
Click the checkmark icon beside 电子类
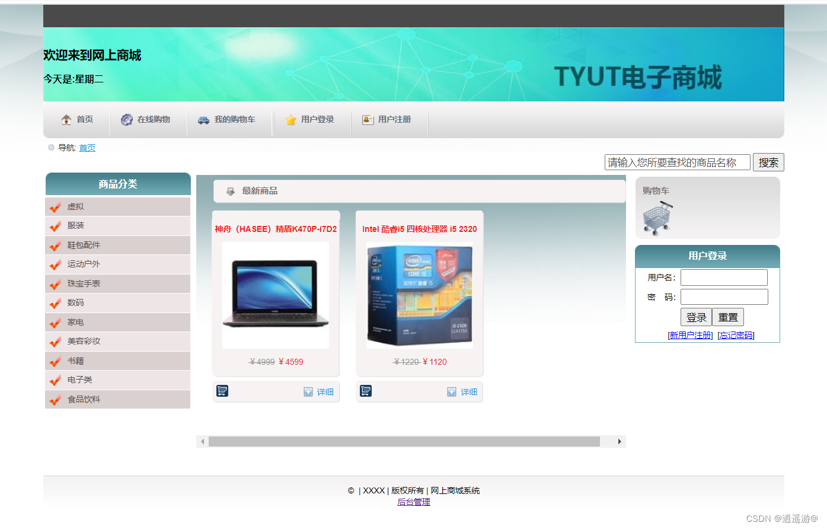pyautogui.click(x=55, y=381)
